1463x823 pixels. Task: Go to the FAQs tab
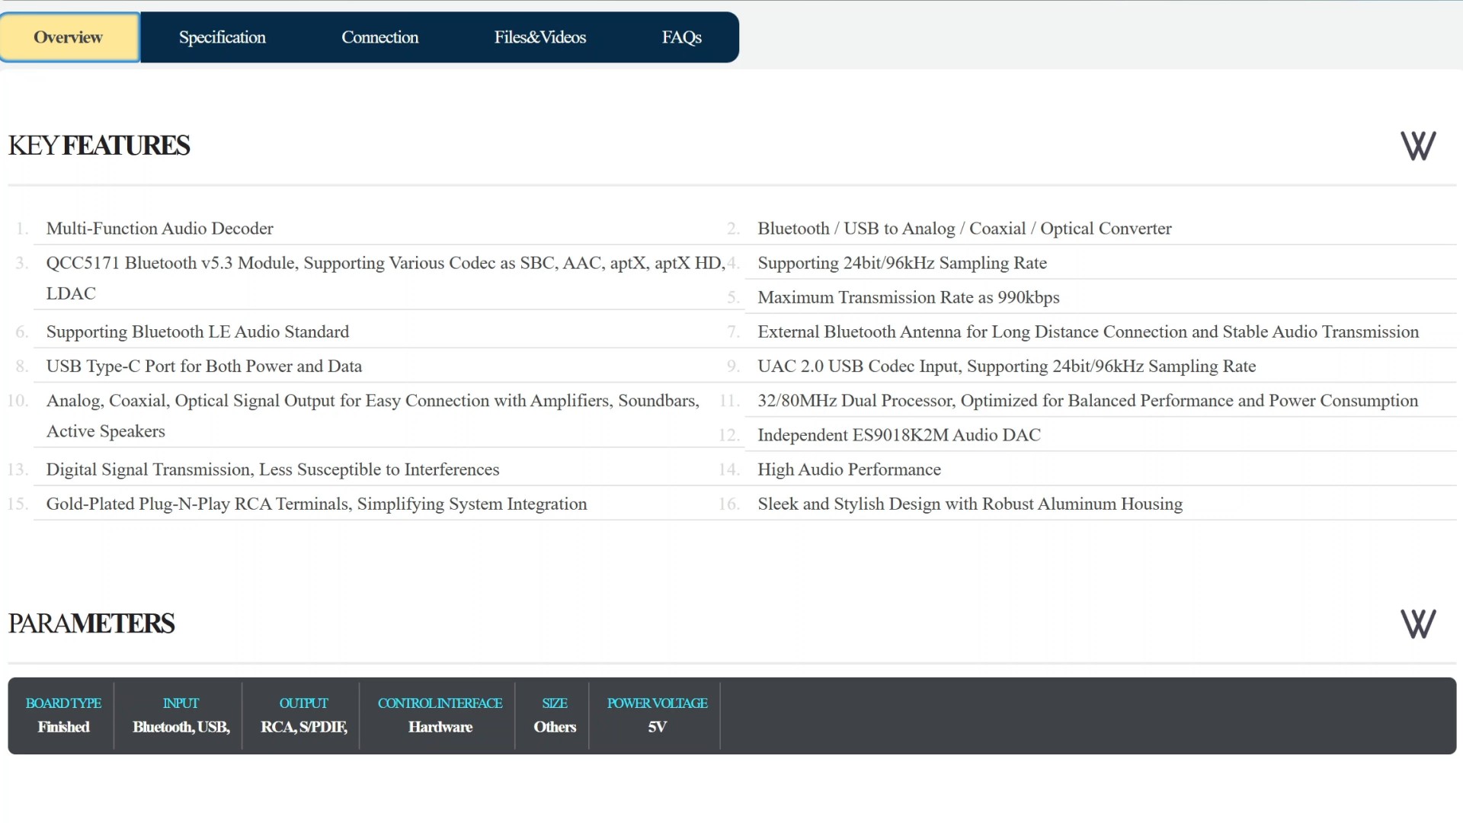coord(681,37)
